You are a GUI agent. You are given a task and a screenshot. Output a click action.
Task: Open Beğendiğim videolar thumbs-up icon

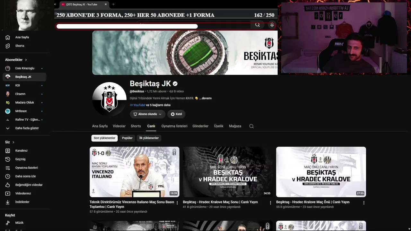(8, 185)
